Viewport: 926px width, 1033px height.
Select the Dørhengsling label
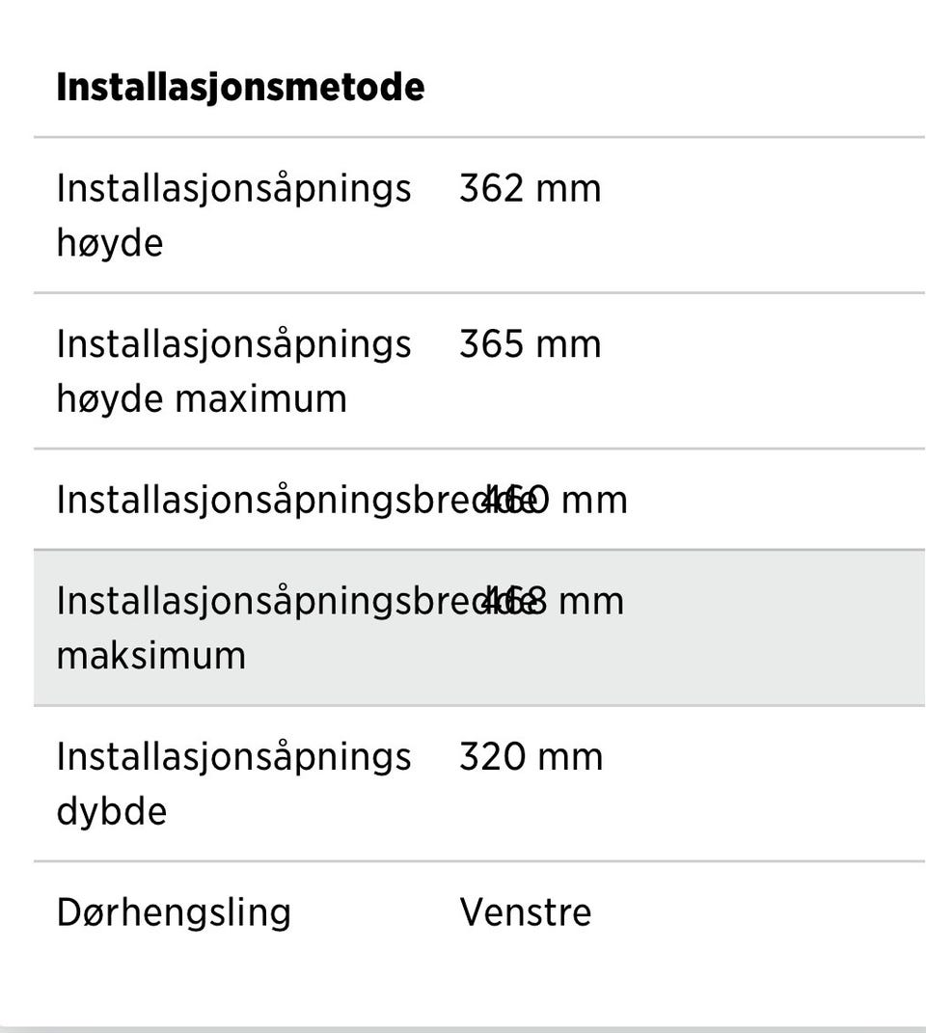point(174,913)
